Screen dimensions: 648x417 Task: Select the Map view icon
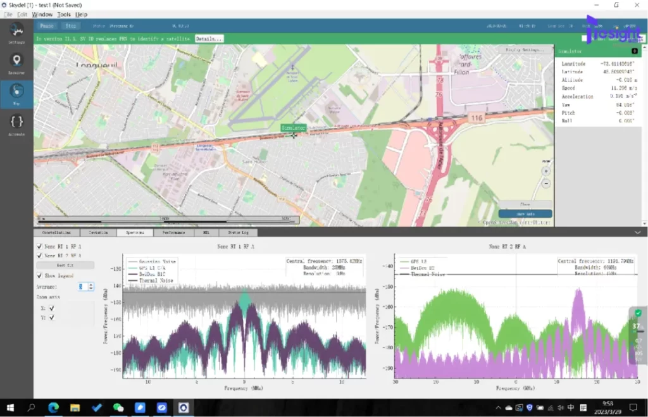(16, 92)
